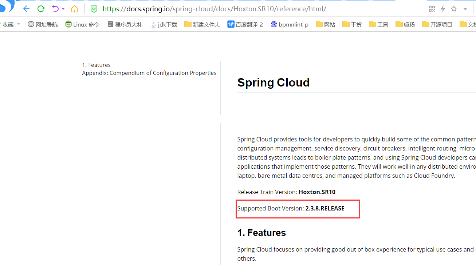Open the Linux 命令 bookmark
This screenshot has height=265, width=476.
coord(82,24)
